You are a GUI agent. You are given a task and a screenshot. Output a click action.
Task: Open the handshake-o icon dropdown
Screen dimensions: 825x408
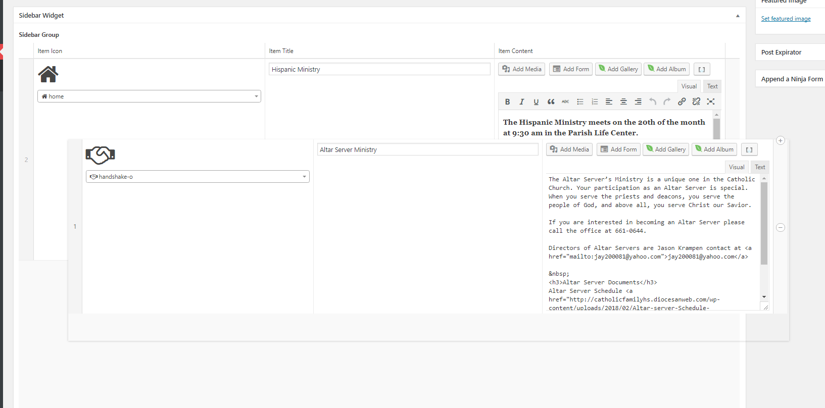coord(198,177)
